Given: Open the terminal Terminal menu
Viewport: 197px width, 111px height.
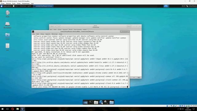Looking at the screenshot, I should [x=54, y=34].
